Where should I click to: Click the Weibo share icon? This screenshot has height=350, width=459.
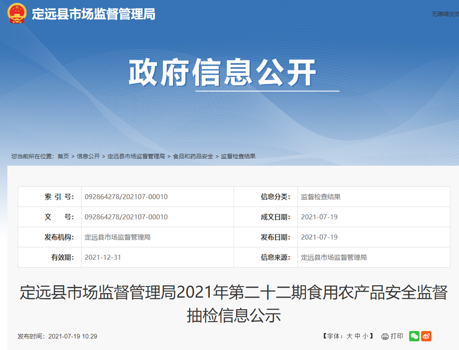[426, 336]
